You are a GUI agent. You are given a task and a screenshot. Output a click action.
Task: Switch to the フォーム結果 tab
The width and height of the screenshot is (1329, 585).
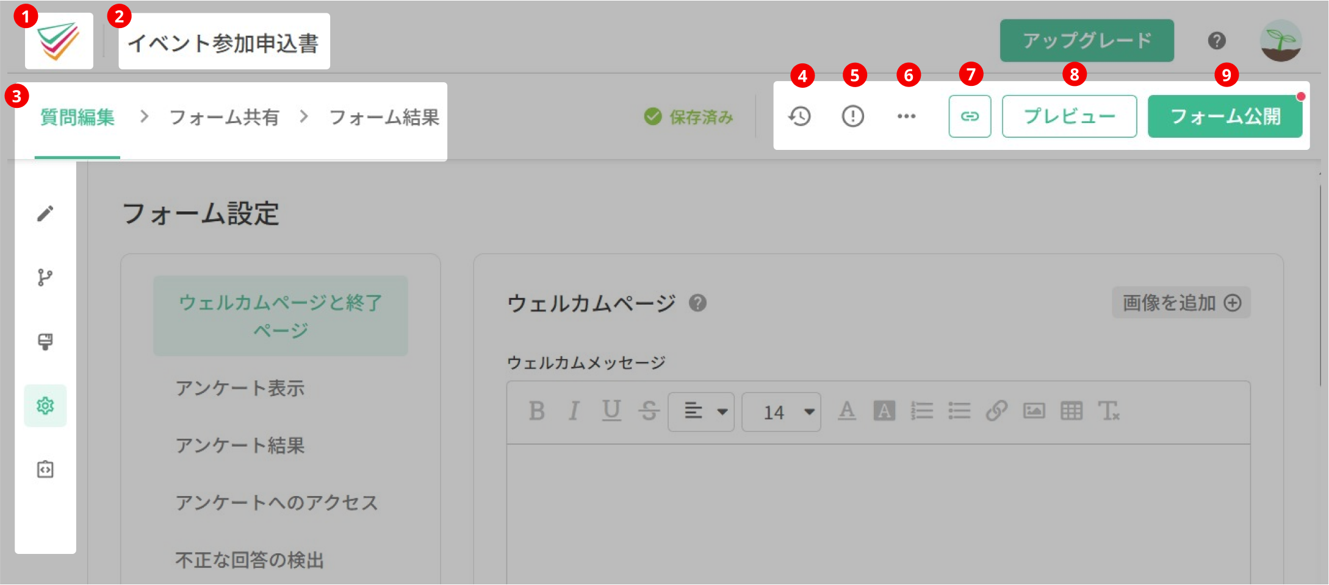click(384, 117)
